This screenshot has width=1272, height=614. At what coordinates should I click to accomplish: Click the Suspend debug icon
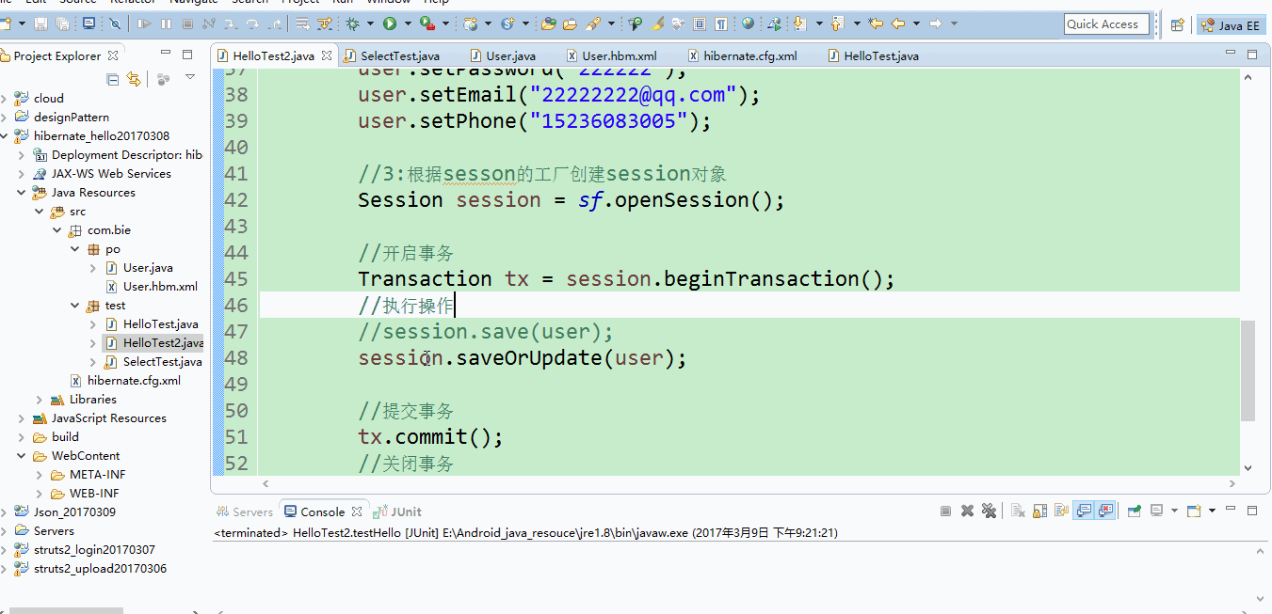(166, 24)
